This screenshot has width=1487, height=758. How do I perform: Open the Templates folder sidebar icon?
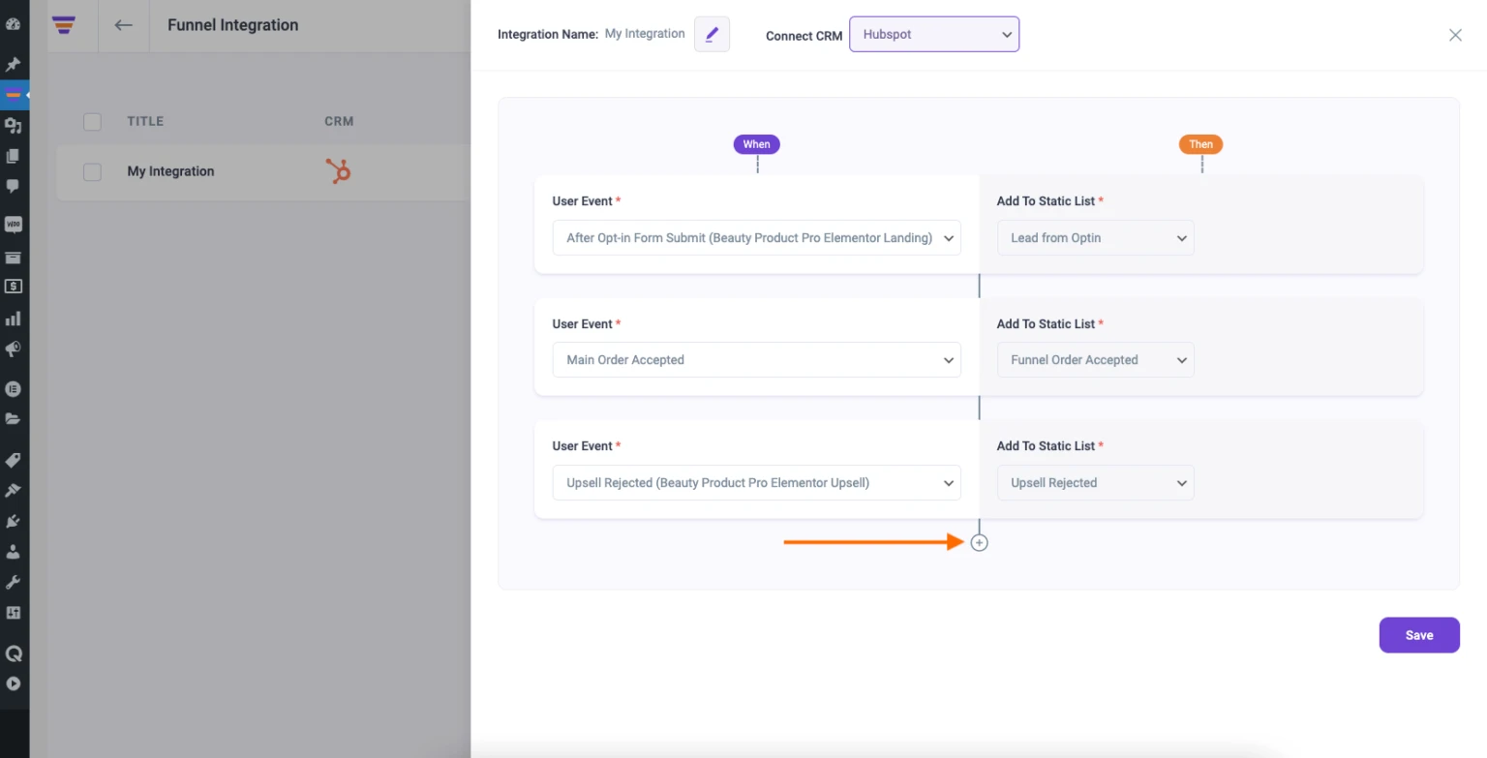tap(14, 419)
